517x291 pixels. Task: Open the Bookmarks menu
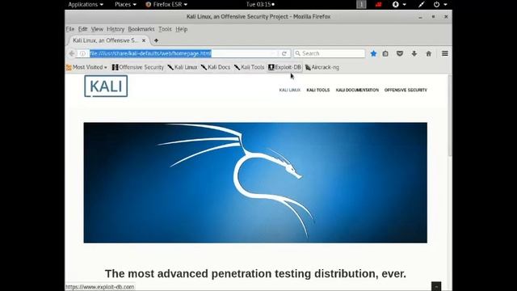coord(141,29)
